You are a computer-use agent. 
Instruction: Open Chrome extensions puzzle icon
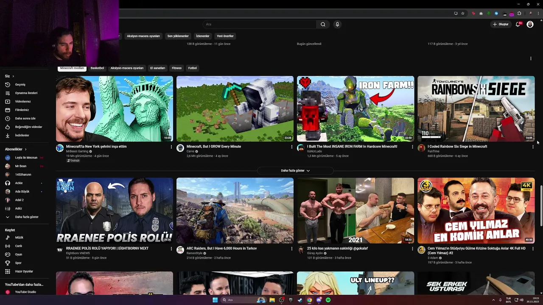tap(519, 13)
